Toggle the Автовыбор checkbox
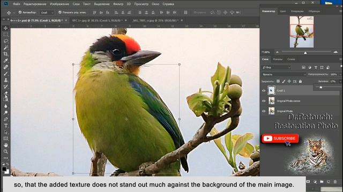The width and height of the screenshot is (343, 192). click(x=20, y=12)
